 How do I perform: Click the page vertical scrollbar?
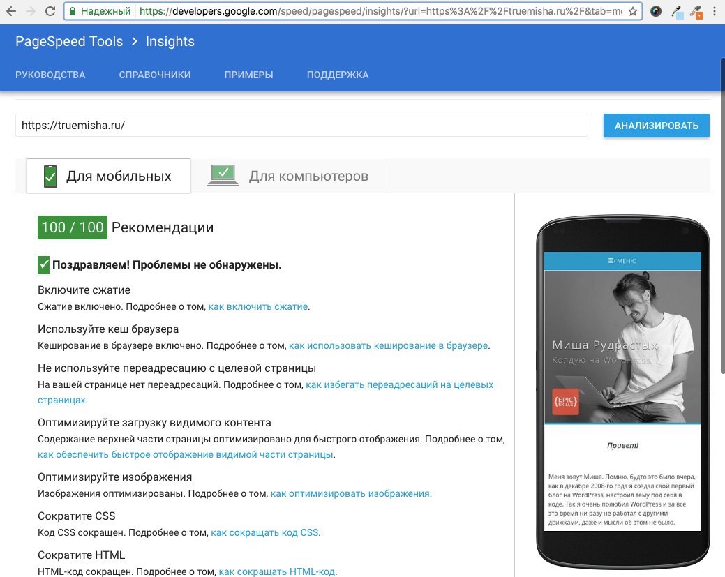[722, 215]
